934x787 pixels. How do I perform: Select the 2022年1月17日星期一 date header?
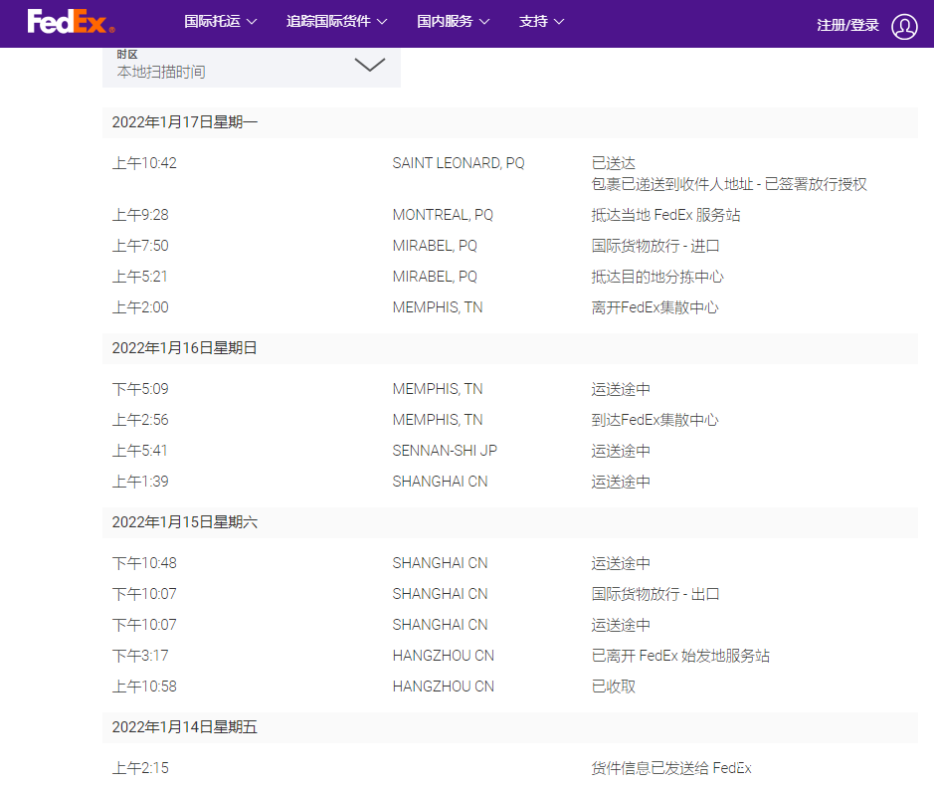(510, 122)
